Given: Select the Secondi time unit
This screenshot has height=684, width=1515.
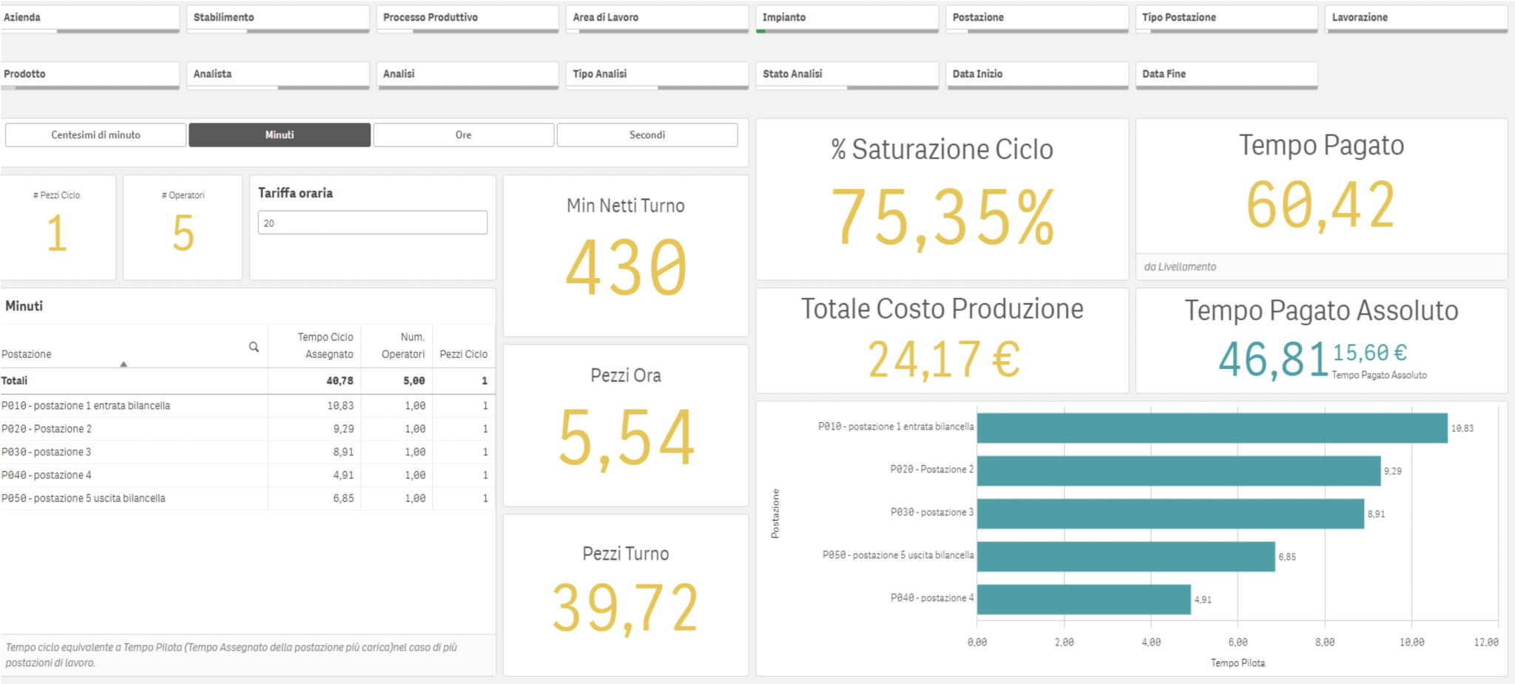Looking at the screenshot, I should tap(647, 135).
